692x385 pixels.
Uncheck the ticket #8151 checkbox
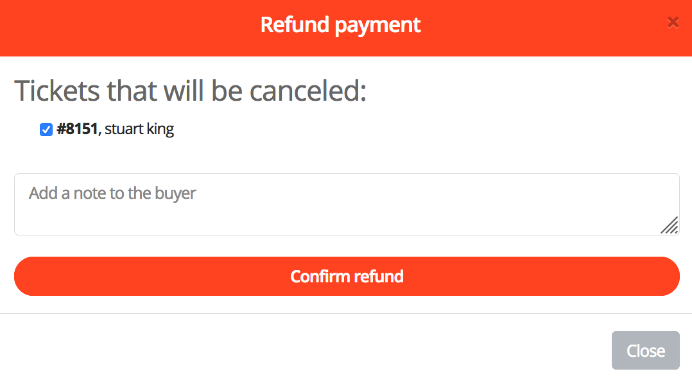pyautogui.click(x=46, y=130)
